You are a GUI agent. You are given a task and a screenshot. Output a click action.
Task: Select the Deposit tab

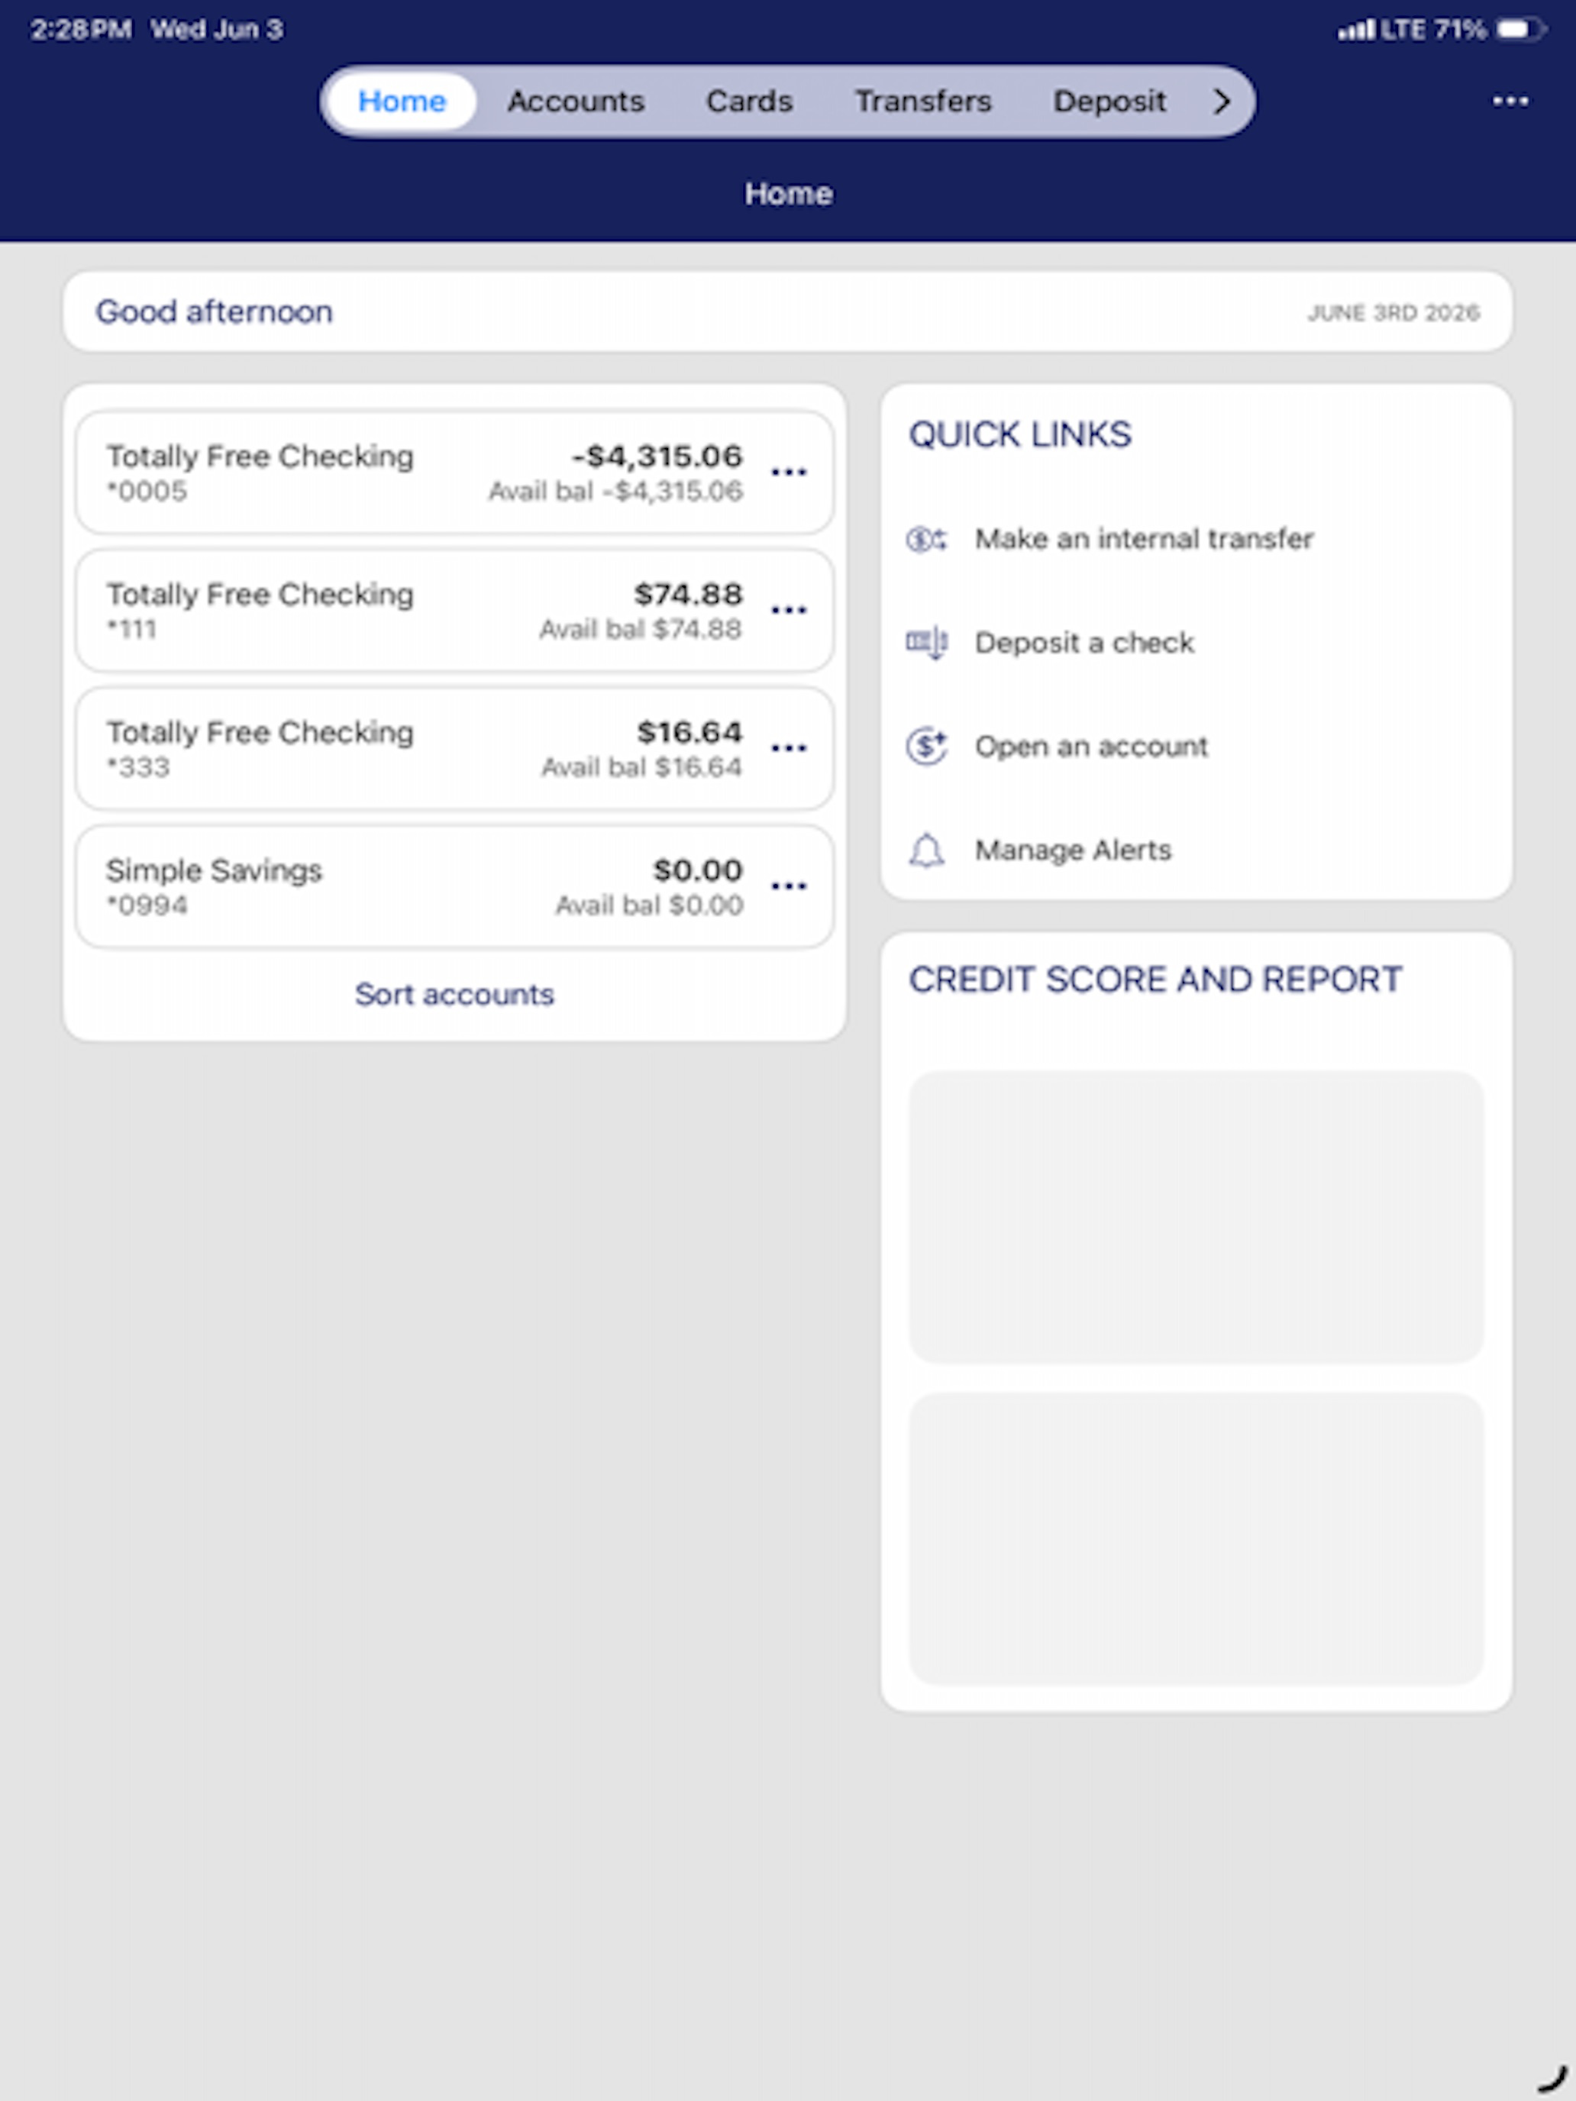1109,102
